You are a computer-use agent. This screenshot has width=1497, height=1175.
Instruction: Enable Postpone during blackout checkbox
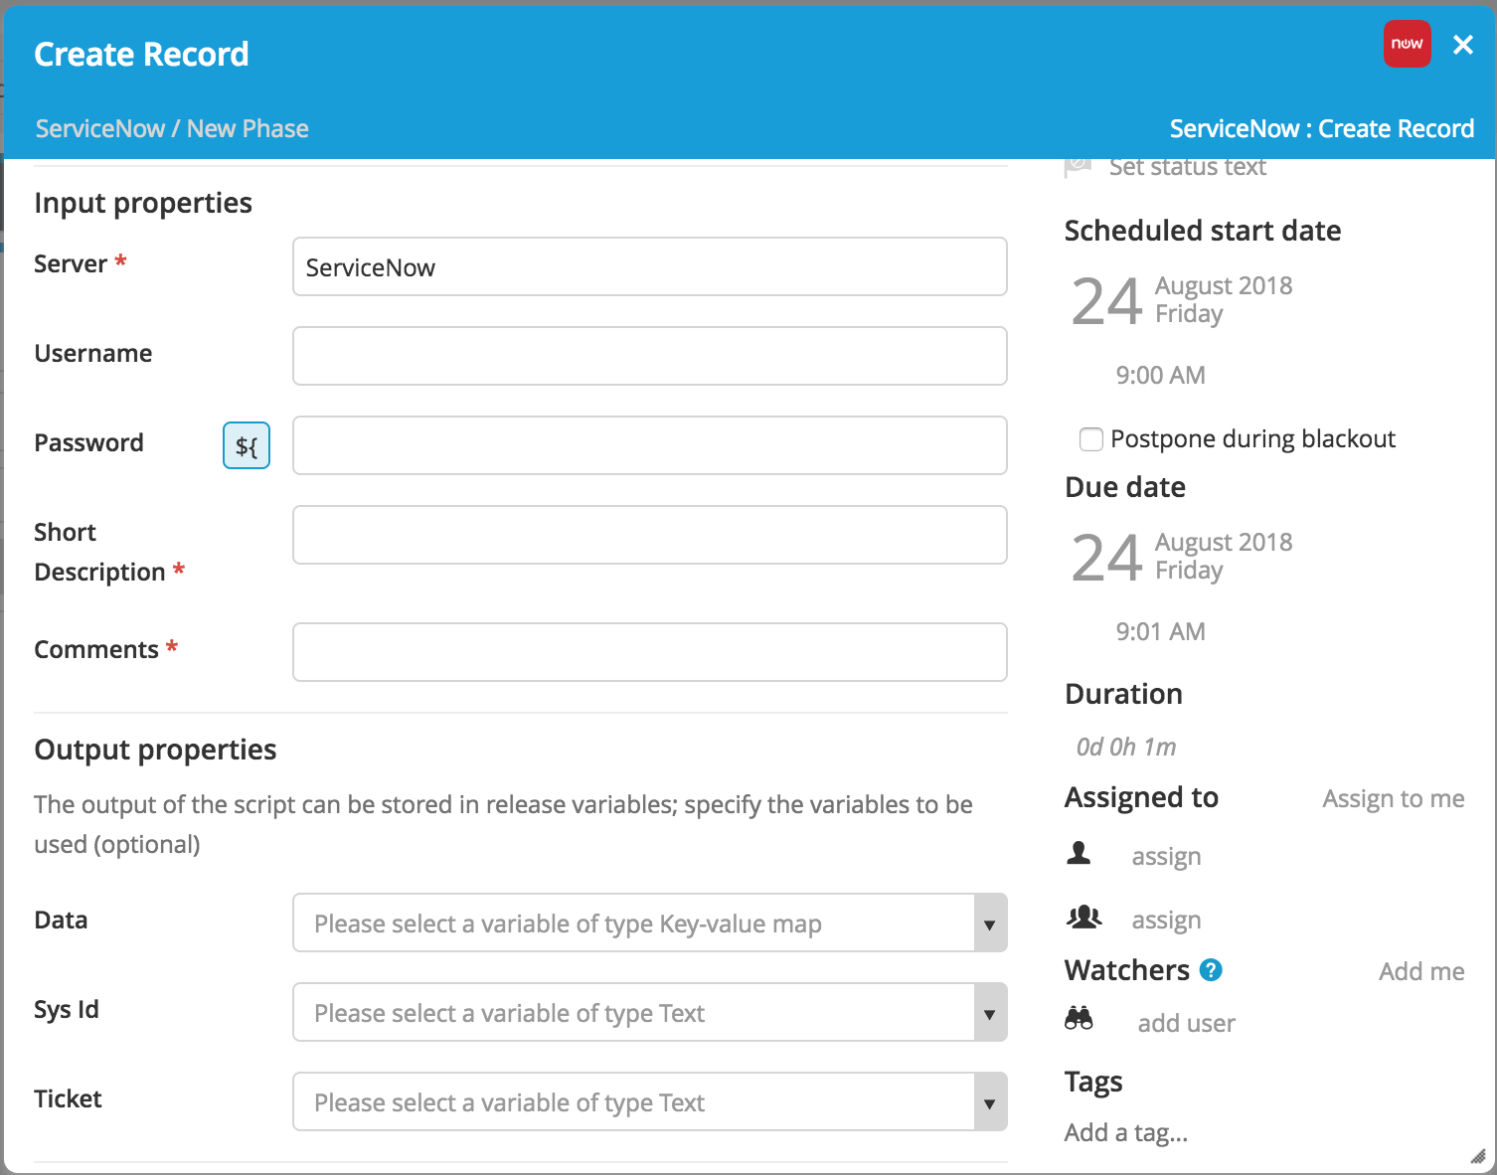pyautogui.click(x=1091, y=439)
